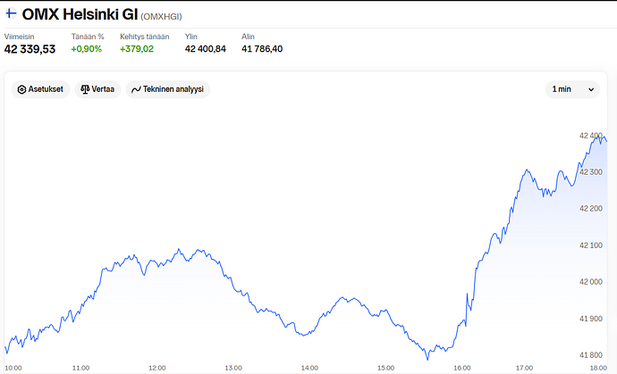
Task: Open Tekninen analyysi tools
Action: pyautogui.click(x=168, y=89)
